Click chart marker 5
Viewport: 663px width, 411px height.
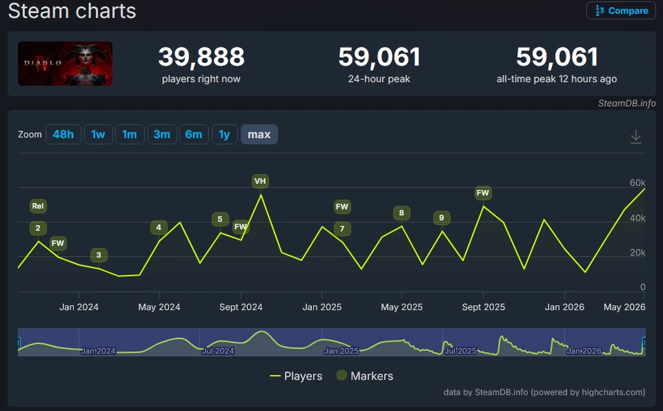point(220,219)
